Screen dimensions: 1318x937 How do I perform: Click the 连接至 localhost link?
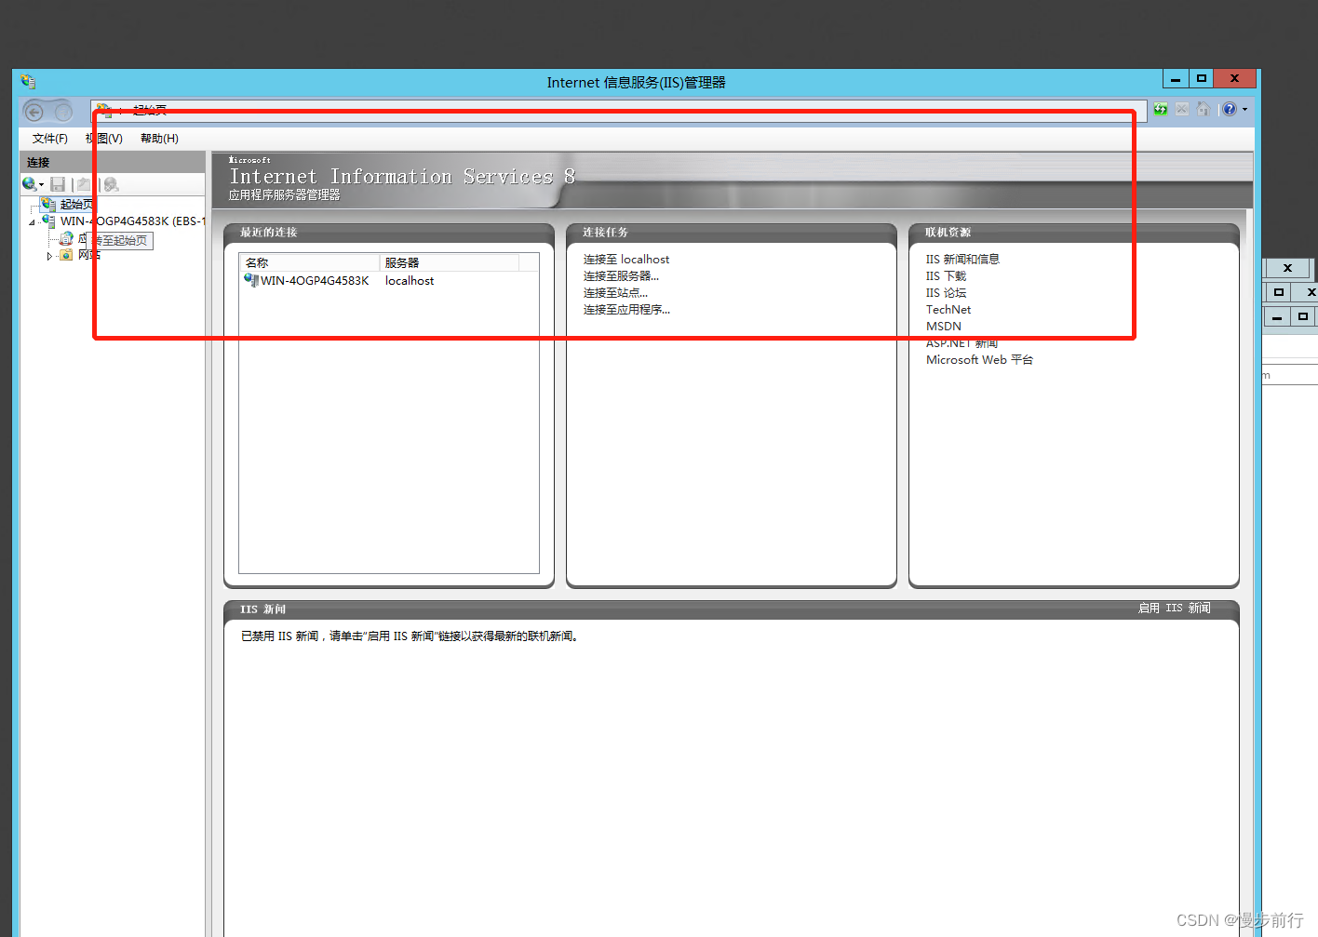click(x=625, y=259)
